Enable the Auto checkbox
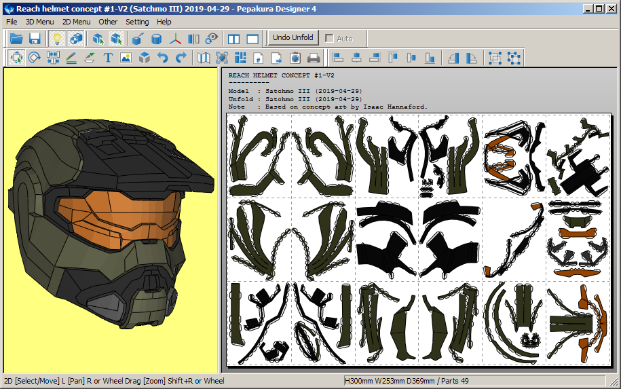The image size is (621, 389). coord(329,39)
